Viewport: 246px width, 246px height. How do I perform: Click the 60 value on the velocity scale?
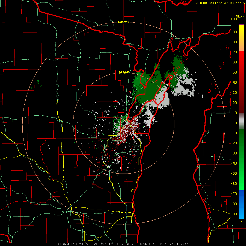[235, 62]
